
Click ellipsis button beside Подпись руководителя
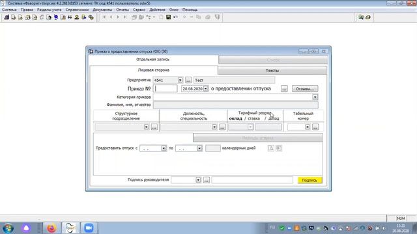207,180
